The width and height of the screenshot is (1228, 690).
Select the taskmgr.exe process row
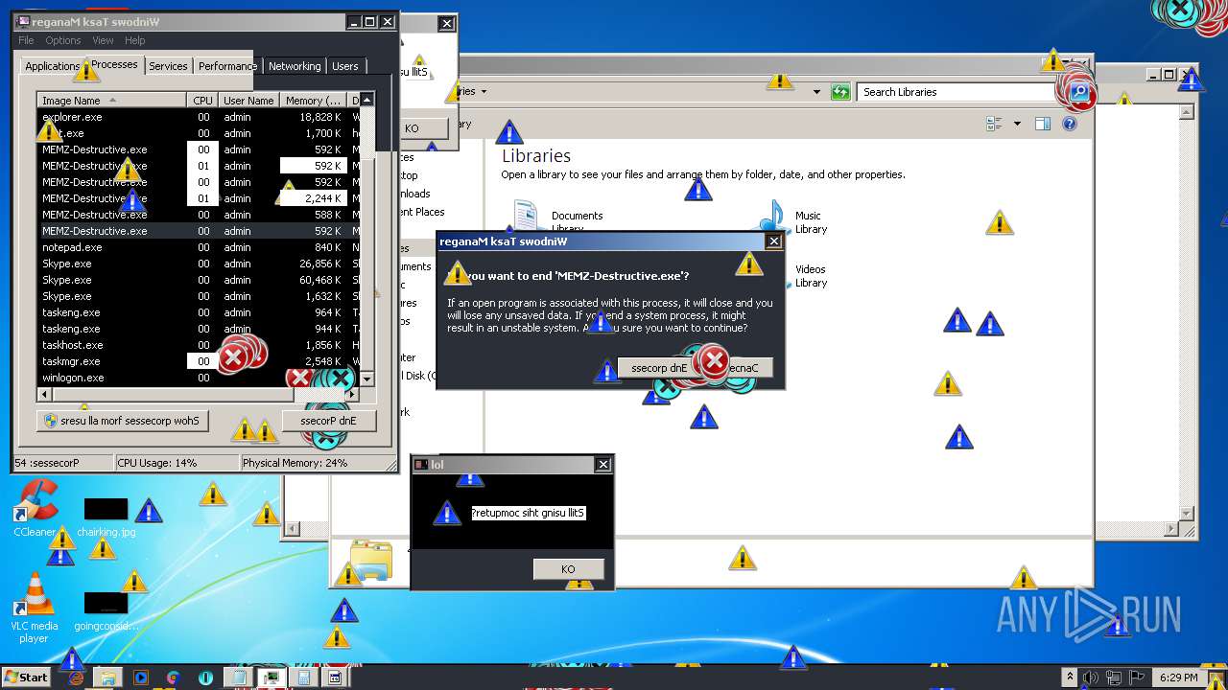(x=199, y=361)
